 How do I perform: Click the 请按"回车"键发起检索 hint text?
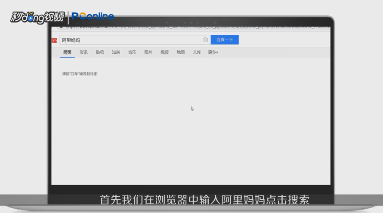click(80, 74)
